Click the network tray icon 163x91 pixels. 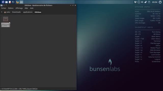click(x=145, y=2)
